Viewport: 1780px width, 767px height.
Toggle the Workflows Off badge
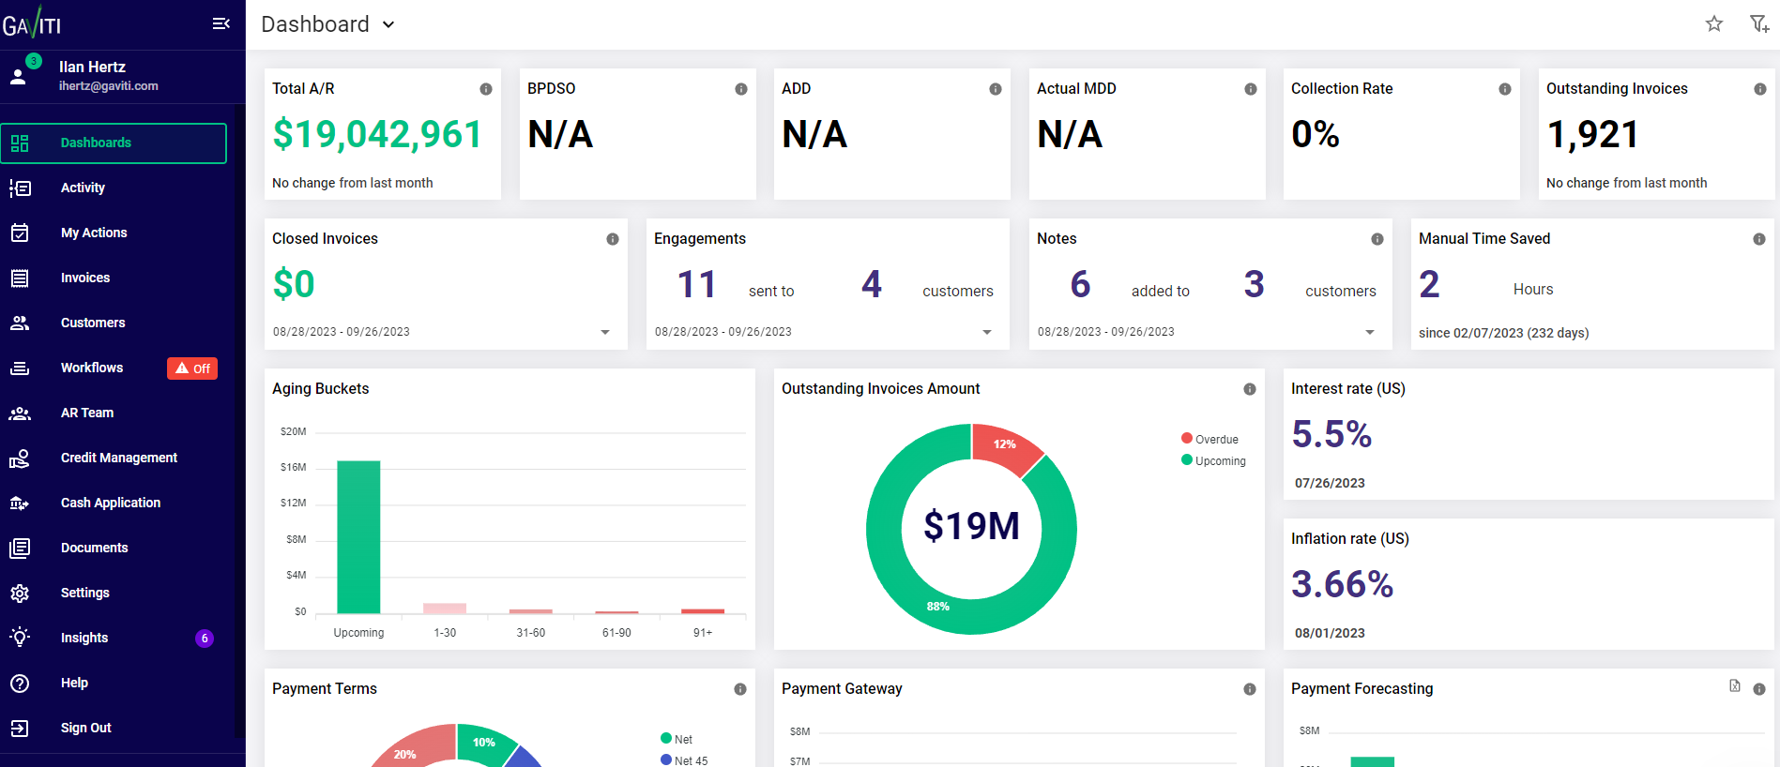coord(192,368)
